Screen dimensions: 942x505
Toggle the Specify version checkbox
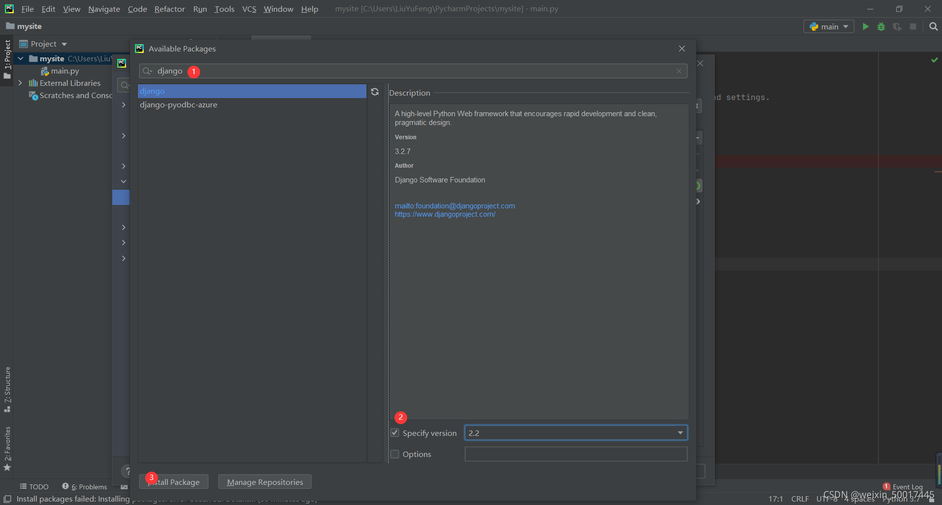point(395,433)
